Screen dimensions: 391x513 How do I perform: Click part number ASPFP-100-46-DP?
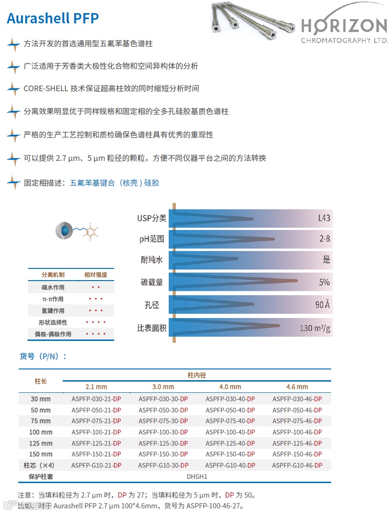click(x=297, y=432)
